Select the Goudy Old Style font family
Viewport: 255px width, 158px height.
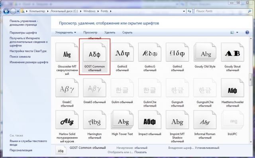click(205, 52)
